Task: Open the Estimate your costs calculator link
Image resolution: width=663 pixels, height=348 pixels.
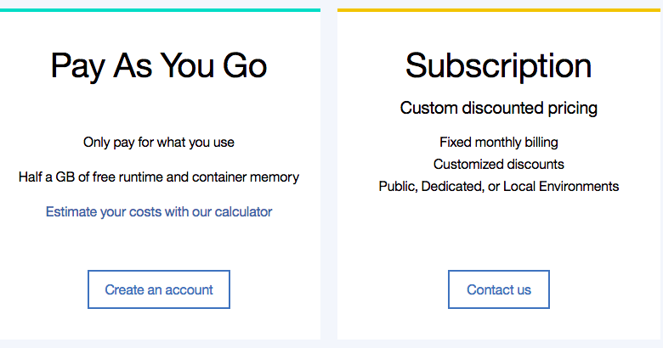Action: click(159, 211)
